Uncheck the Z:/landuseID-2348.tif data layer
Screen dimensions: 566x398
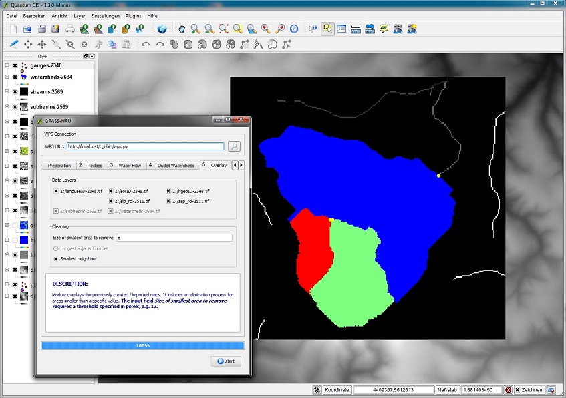point(55,191)
